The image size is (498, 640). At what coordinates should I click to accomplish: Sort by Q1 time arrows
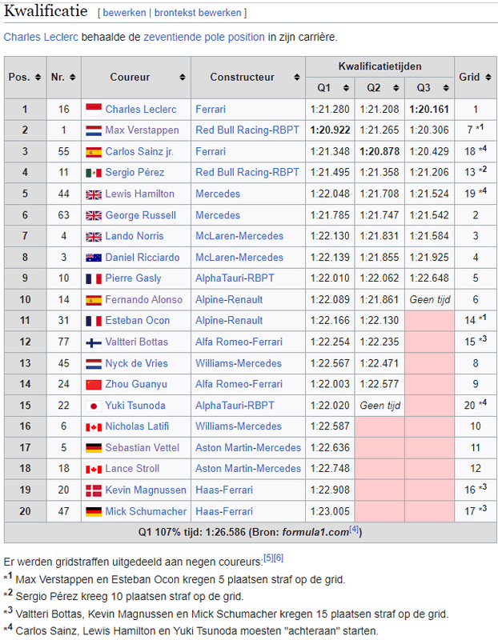click(x=346, y=88)
